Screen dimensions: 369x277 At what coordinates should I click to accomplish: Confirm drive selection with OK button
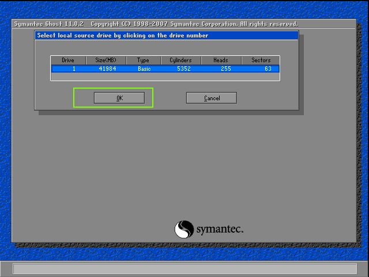click(x=119, y=98)
